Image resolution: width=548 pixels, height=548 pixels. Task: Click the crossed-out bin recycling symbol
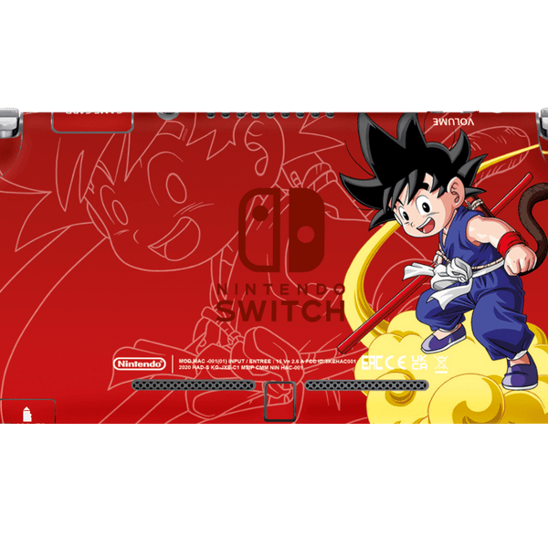click(x=441, y=364)
